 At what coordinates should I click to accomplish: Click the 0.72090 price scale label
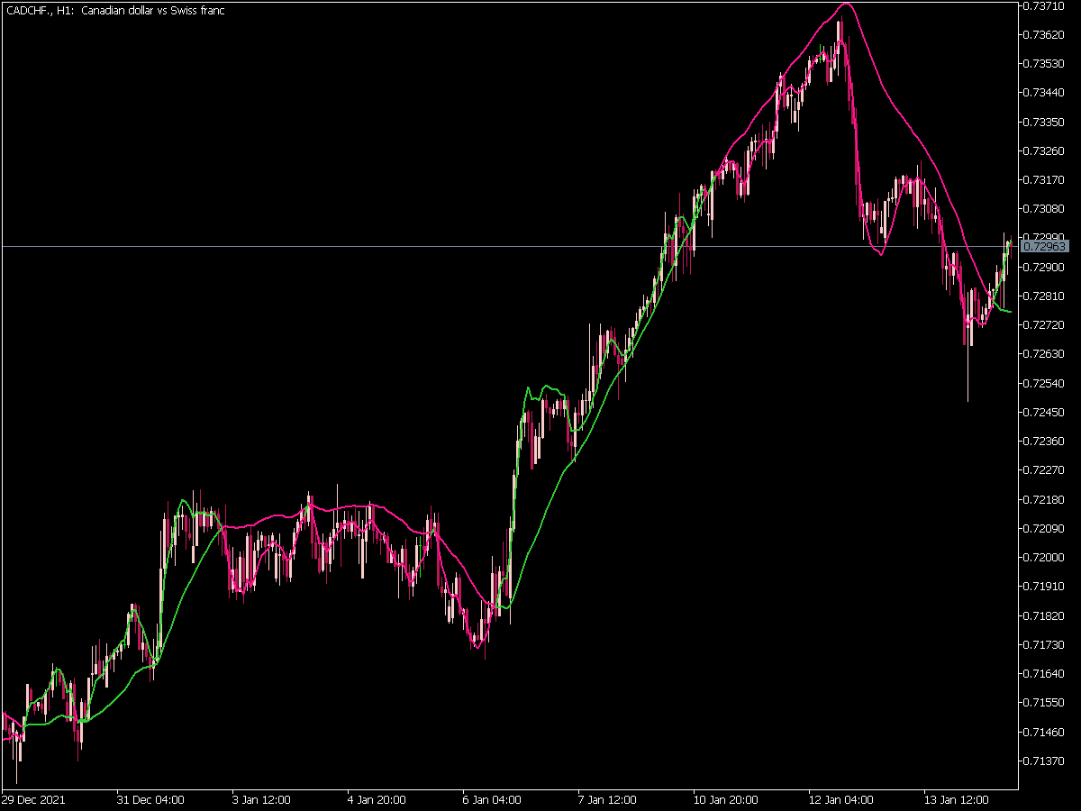pos(1045,528)
